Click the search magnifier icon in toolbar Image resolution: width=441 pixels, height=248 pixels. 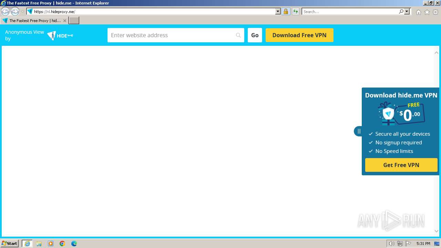tap(401, 11)
